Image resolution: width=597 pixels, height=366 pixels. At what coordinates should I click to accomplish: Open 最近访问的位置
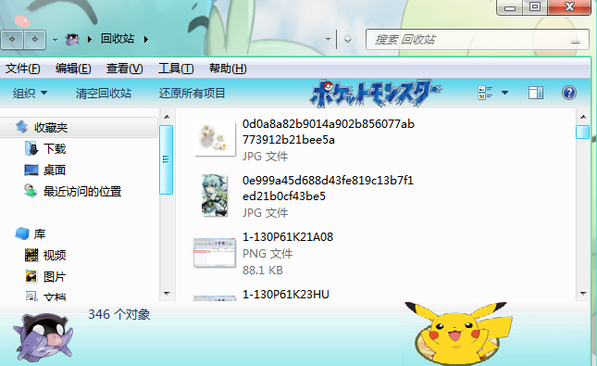click(82, 192)
